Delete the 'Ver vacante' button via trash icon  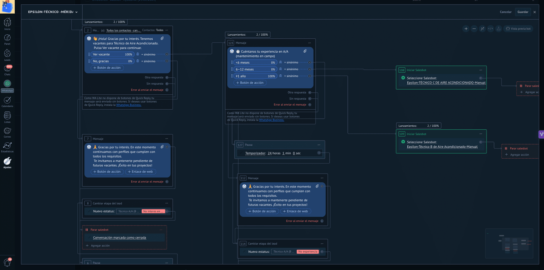(138, 54)
